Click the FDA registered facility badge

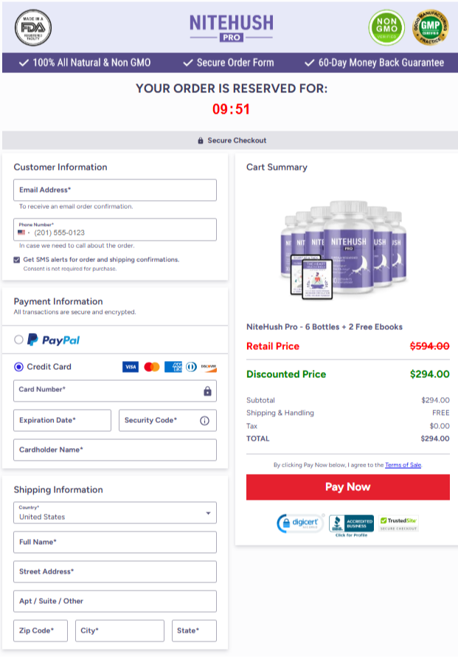click(x=33, y=28)
